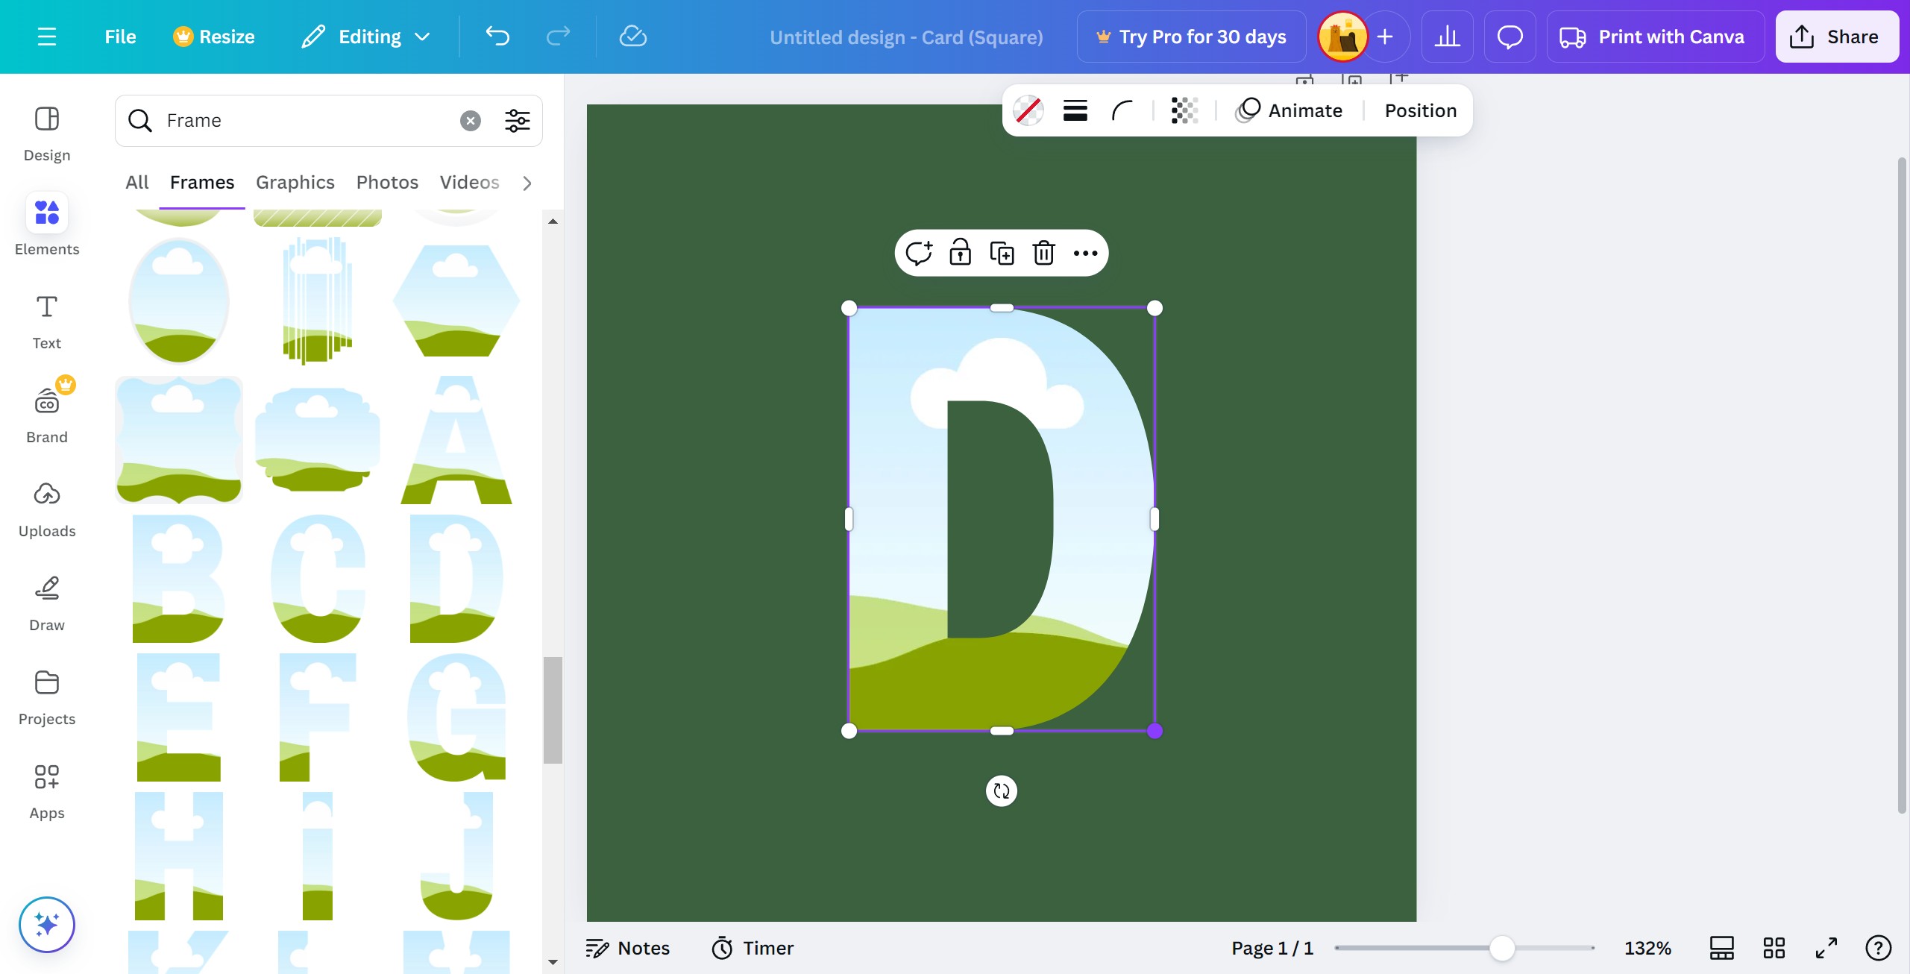Screen dimensions: 1910x974
Task: Select the letter G frame thumbnail
Action: [456, 717]
